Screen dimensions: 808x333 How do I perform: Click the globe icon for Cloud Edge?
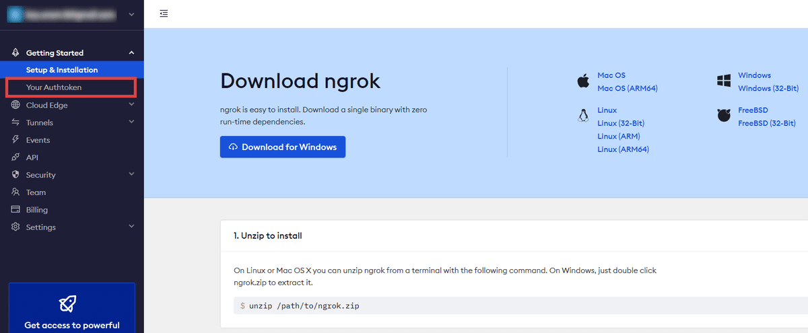pyautogui.click(x=15, y=105)
